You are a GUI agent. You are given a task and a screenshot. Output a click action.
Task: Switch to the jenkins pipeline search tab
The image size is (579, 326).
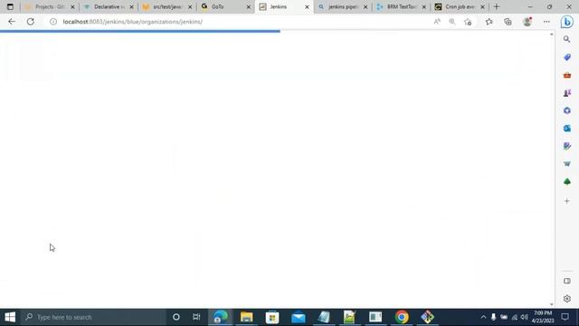[342, 6]
